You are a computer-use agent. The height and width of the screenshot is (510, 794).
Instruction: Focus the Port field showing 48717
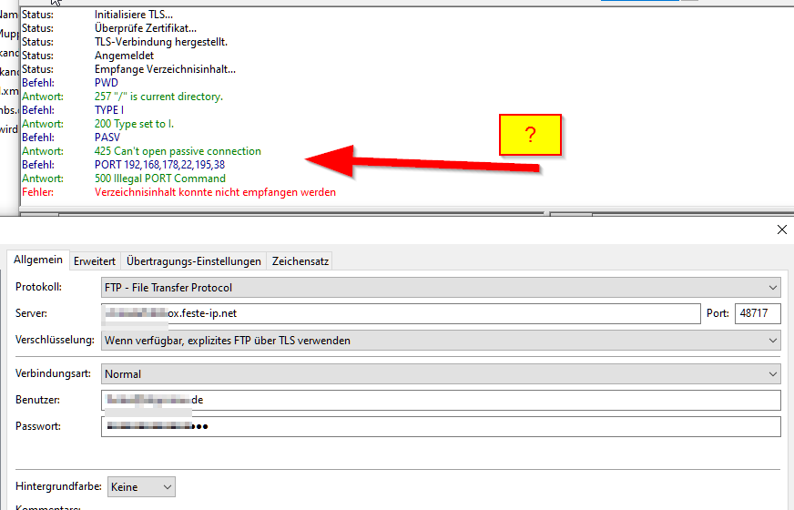758,314
